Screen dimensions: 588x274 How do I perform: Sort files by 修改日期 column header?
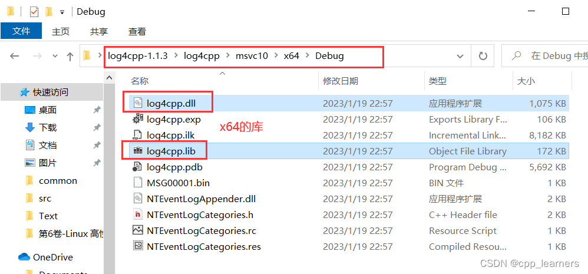(x=341, y=81)
